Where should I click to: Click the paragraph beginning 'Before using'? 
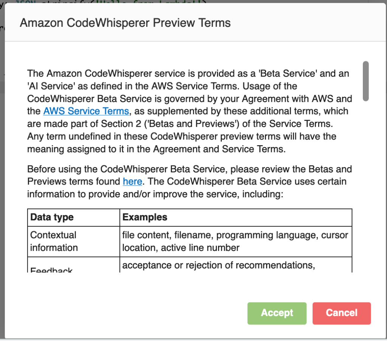click(x=189, y=181)
